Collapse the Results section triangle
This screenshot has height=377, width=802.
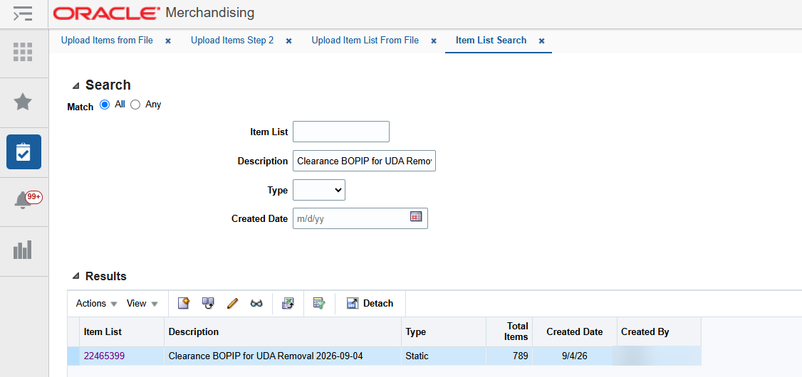(76, 277)
